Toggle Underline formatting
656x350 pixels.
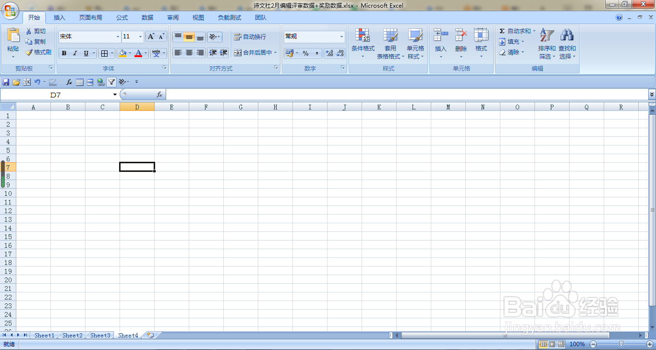click(86, 53)
